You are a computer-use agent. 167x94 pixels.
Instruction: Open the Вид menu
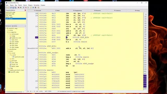click(x=16, y=5)
